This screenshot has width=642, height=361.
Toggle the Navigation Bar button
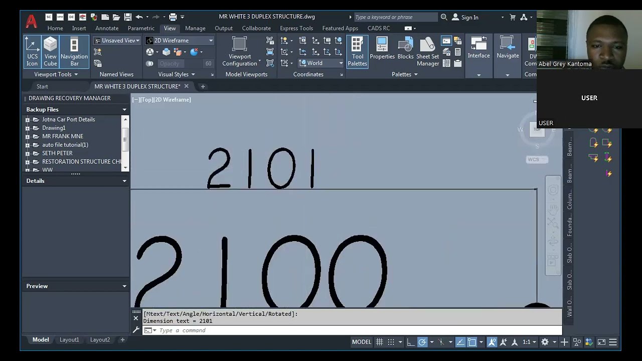click(74, 52)
